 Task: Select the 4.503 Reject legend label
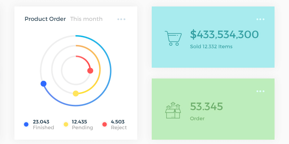click(x=119, y=125)
